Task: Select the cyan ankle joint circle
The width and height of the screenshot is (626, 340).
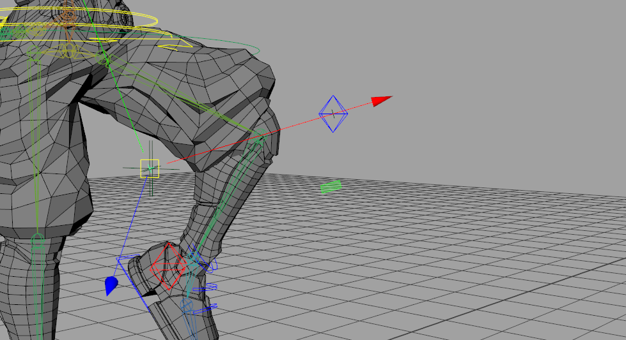Action: pyautogui.click(x=193, y=258)
